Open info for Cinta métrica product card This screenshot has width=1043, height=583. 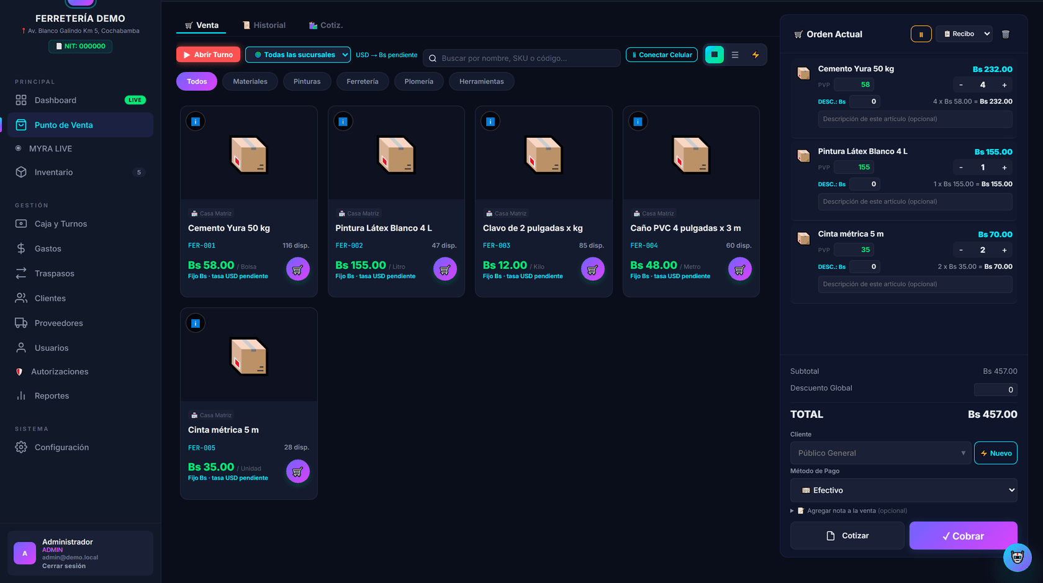tap(196, 323)
